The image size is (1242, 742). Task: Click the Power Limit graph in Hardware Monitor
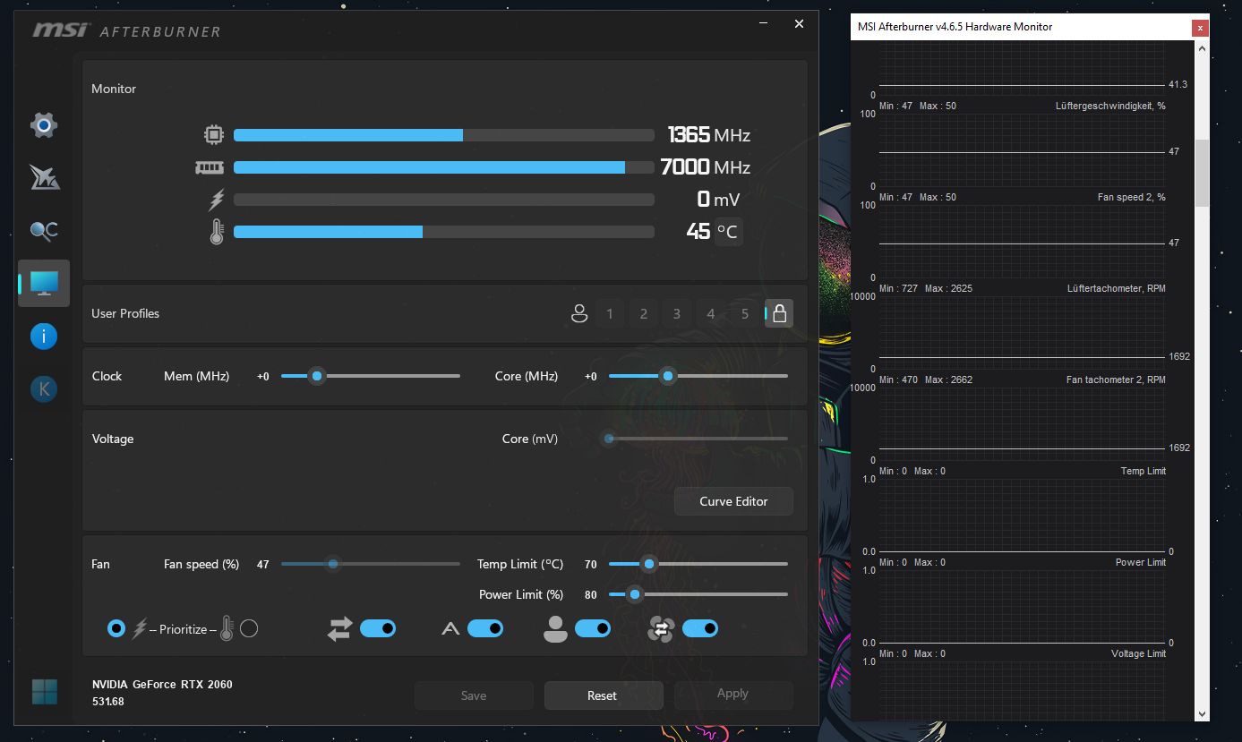coord(1023,606)
